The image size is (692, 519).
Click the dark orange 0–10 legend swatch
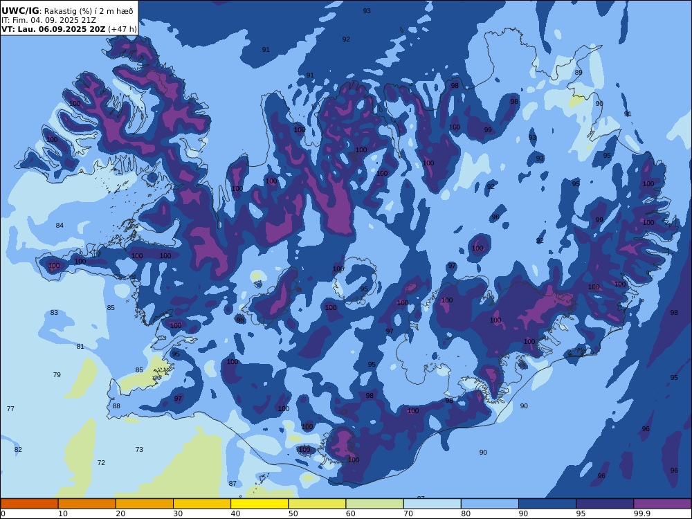coord(29,504)
